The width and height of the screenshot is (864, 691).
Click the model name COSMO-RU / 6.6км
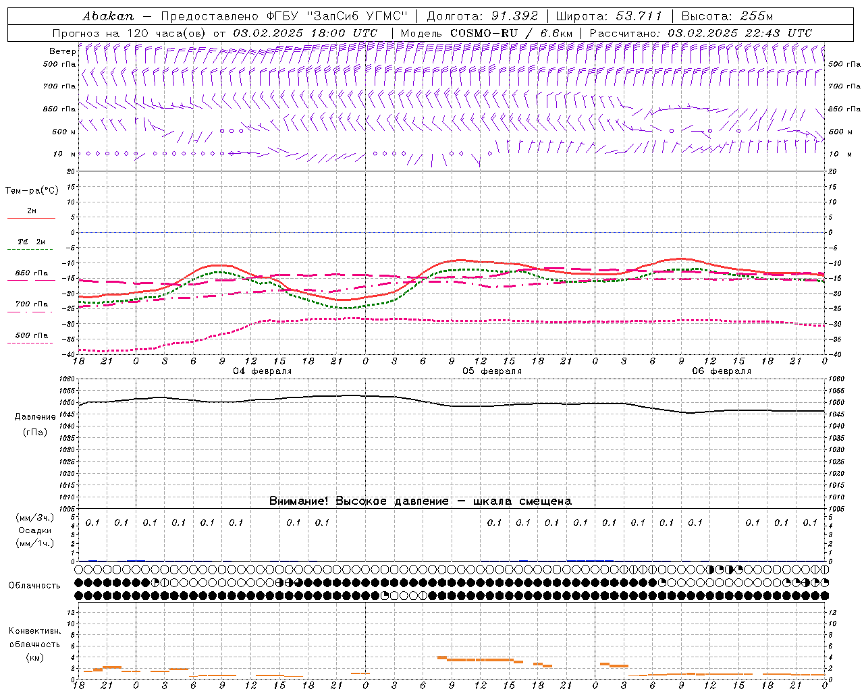click(511, 33)
